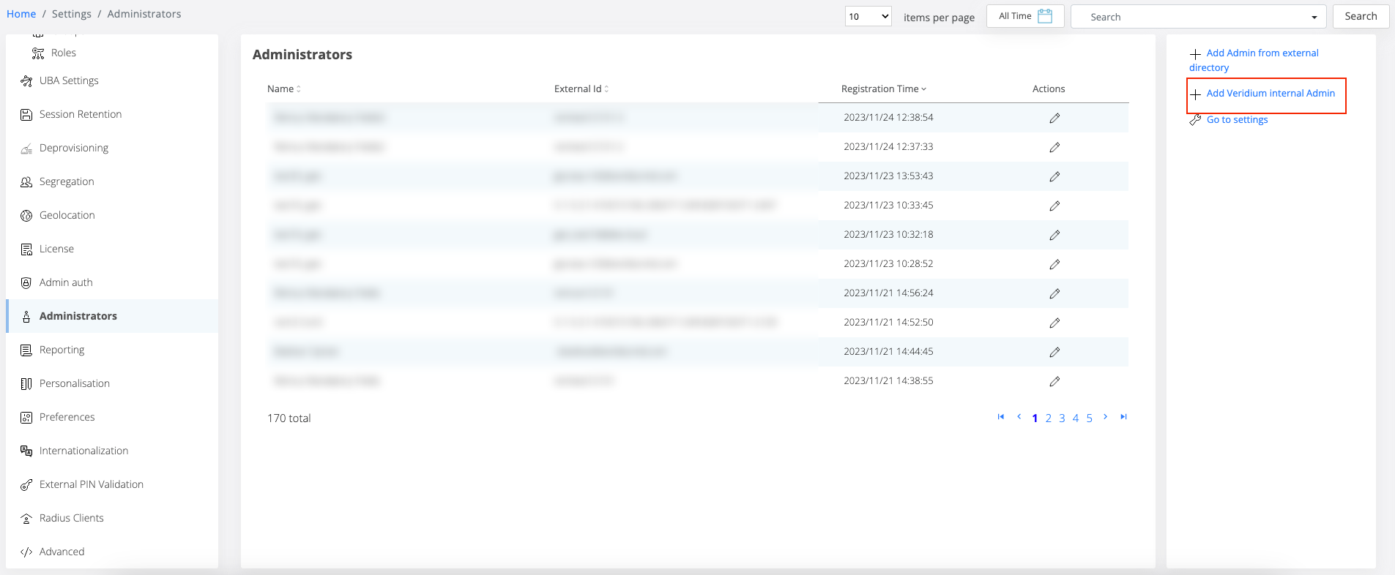Go to Home via the breadcrumb
This screenshot has width=1395, height=575.
(21, 14)
